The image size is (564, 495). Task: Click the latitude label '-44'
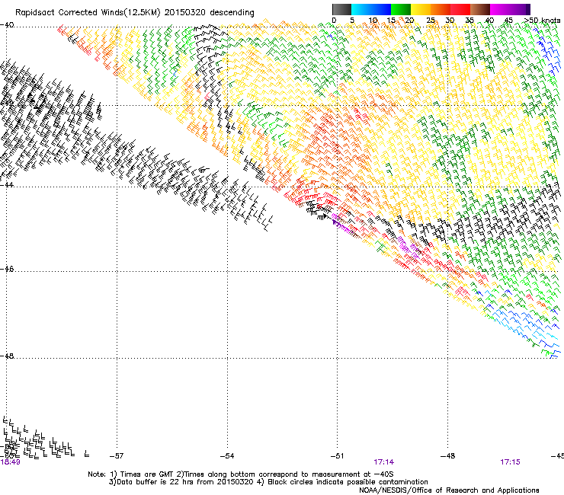coord(7,185)
